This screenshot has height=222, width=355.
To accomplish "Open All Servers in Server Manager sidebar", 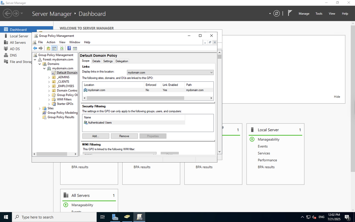I will point(18,42).
